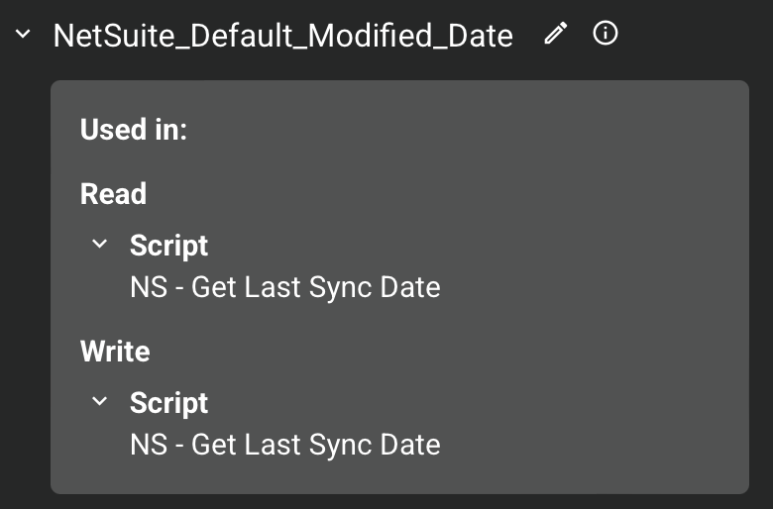Click the pencil edit icon beside NetSuite_Default_Modified_Date

[557, 35]
